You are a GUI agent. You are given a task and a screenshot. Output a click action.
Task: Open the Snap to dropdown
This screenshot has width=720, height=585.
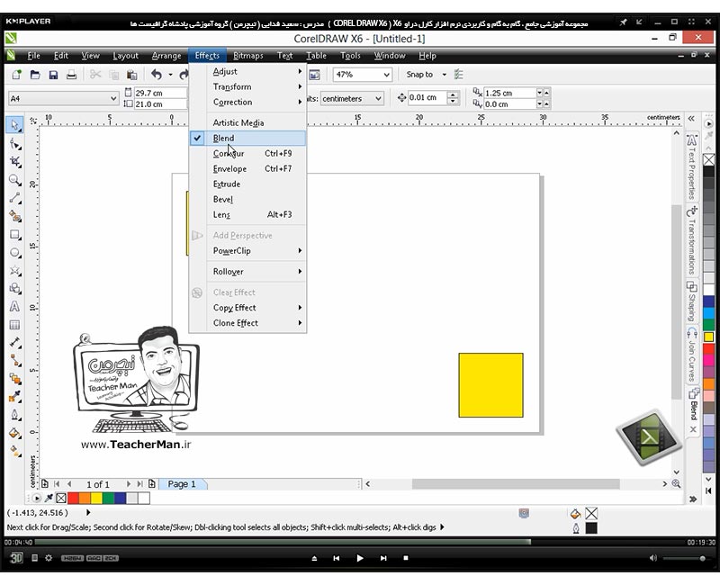(x=444, y=75)
